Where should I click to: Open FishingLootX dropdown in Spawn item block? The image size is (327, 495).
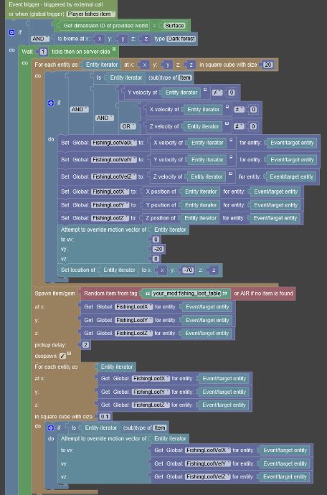pos(134,307)
